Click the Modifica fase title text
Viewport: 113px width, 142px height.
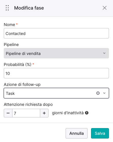(29, 8)
